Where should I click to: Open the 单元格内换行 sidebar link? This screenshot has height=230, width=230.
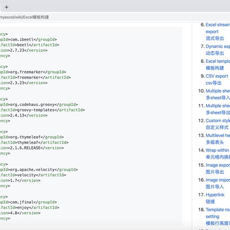tap(218, 157)
